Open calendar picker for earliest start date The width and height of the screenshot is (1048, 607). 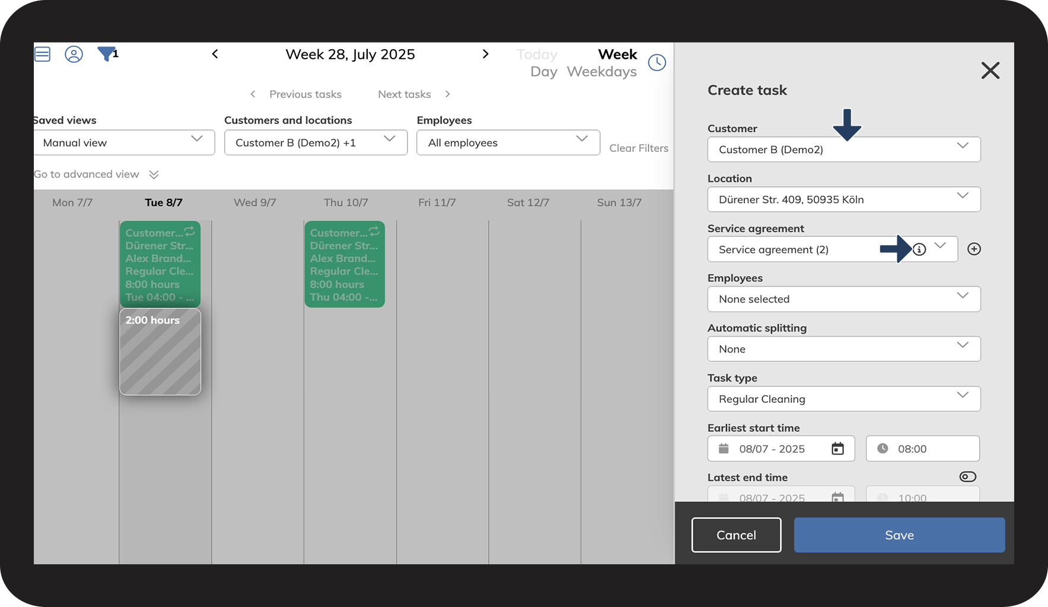(x=837, y=449)
